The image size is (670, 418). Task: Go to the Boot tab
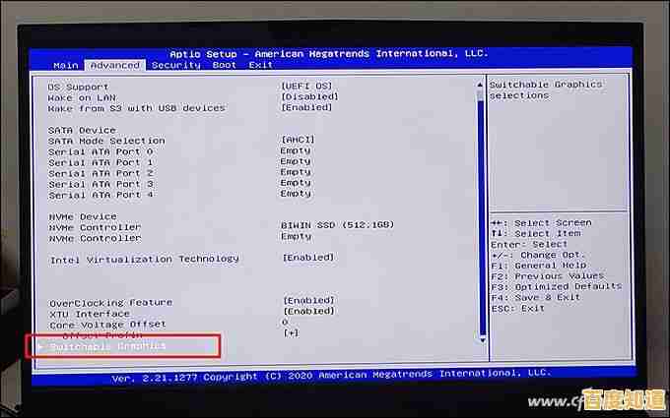pos(225,65)
